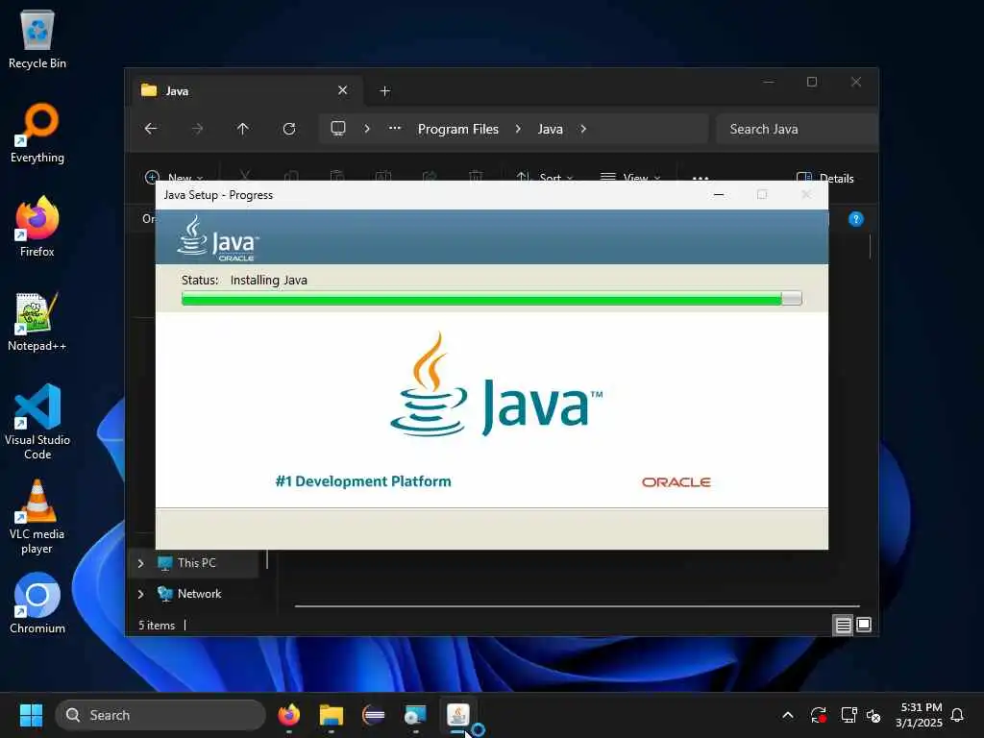Expand the chevron before the breadcrumb ellipsis
Viewport: 984px width, 738px height.
point(367,129)
